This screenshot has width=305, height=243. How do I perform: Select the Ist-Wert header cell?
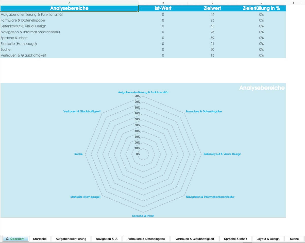(x=163, y=8)
